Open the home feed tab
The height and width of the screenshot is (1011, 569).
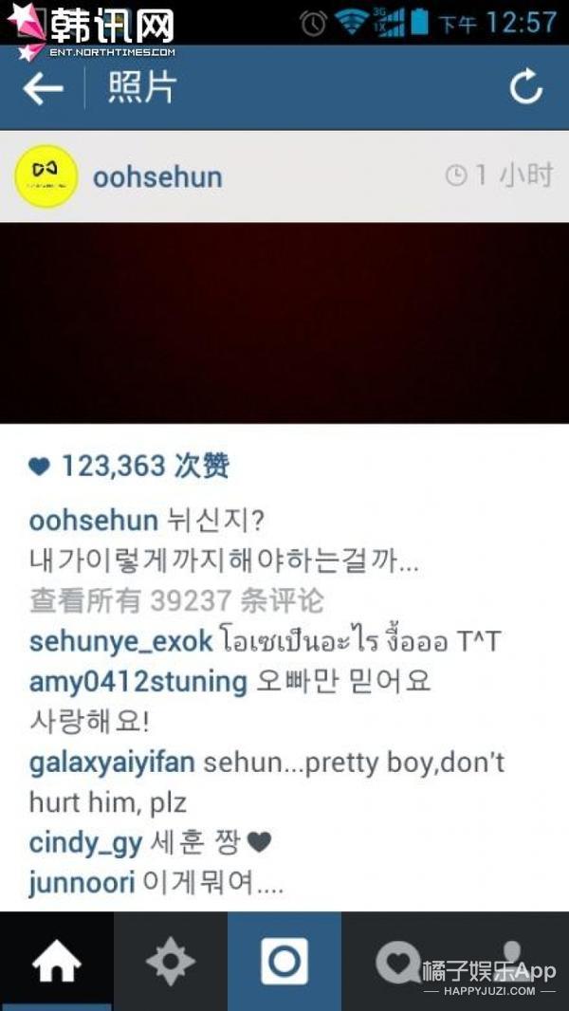(57, 963)
